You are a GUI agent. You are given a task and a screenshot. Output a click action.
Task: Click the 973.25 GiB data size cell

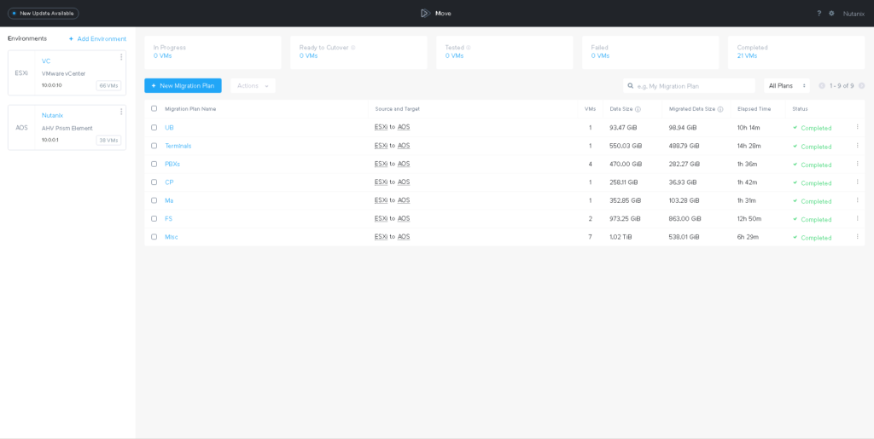click(x=626, y=219)
